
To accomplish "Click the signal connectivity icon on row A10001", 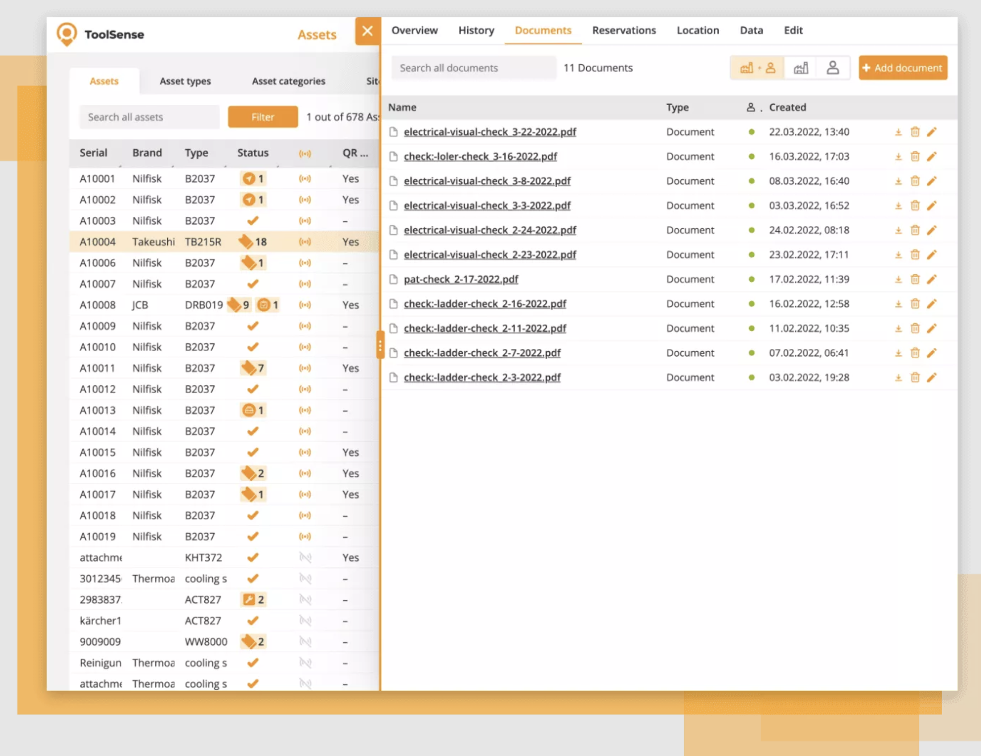I will pyautogui.click(x=305, y=178).
